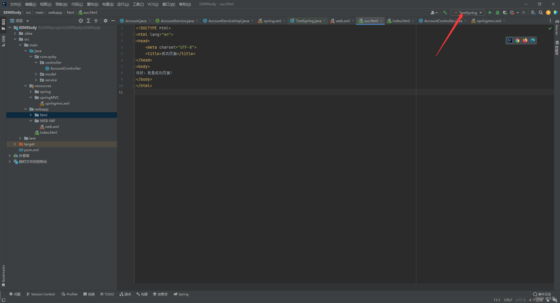560x303 pixels.
Task: Open the 终端 terminal tool window
Action: pyautogui.click(x=89, y=294)
